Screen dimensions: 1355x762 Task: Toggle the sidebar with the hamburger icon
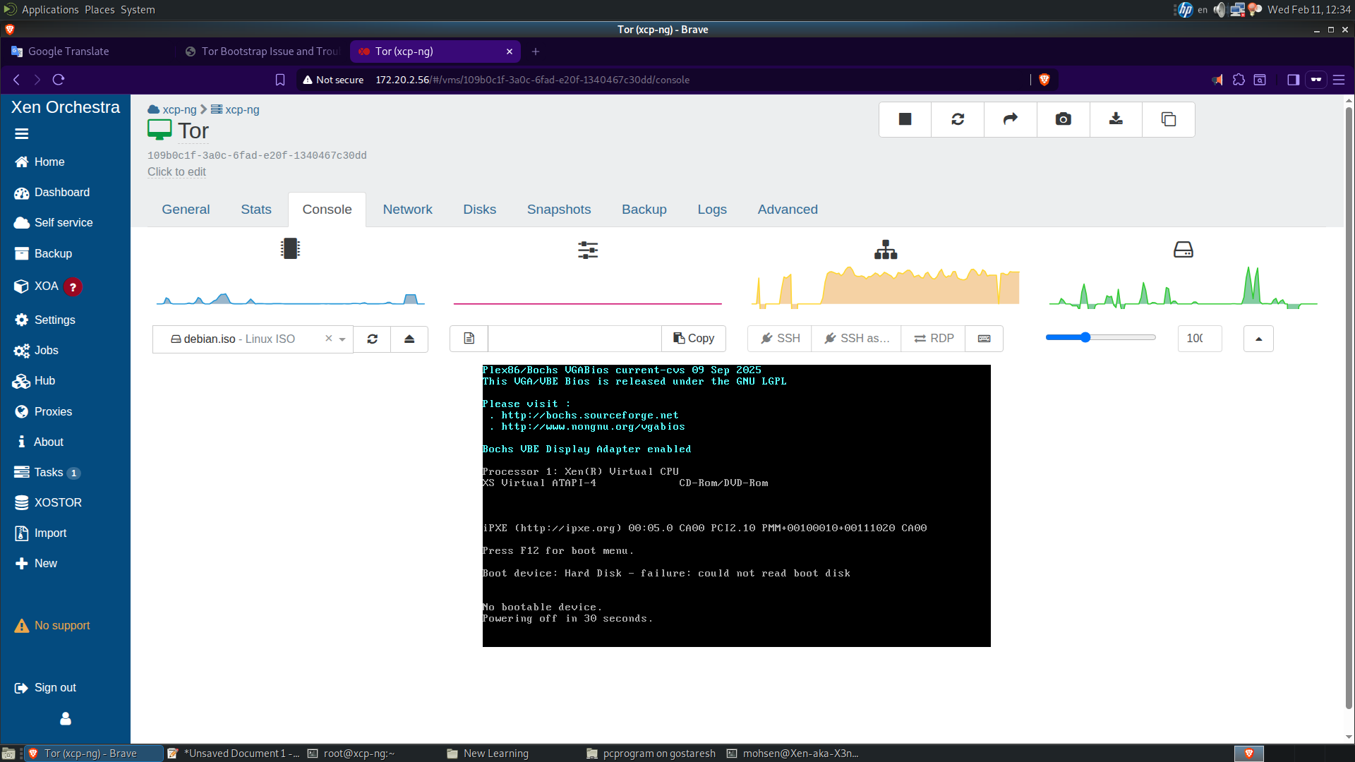click(x=22, y=133)
